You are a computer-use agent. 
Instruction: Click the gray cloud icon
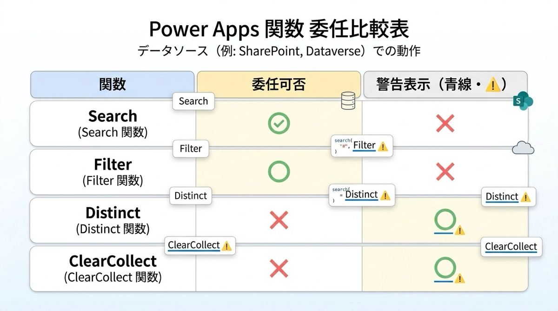pyautogui.click(x=523, y=148)
